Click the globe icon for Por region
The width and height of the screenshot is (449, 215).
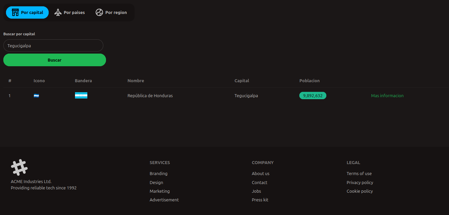tap(99, 13)
